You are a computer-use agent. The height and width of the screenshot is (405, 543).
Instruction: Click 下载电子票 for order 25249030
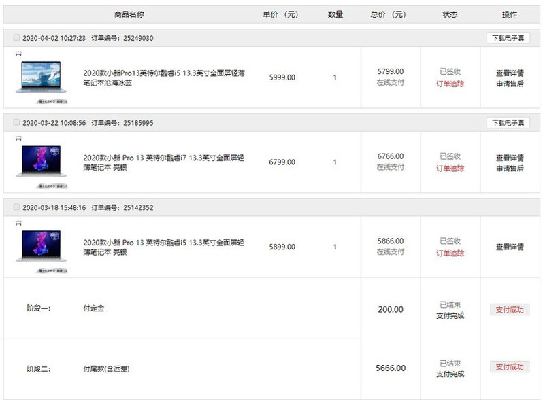(x=508, y=38)
